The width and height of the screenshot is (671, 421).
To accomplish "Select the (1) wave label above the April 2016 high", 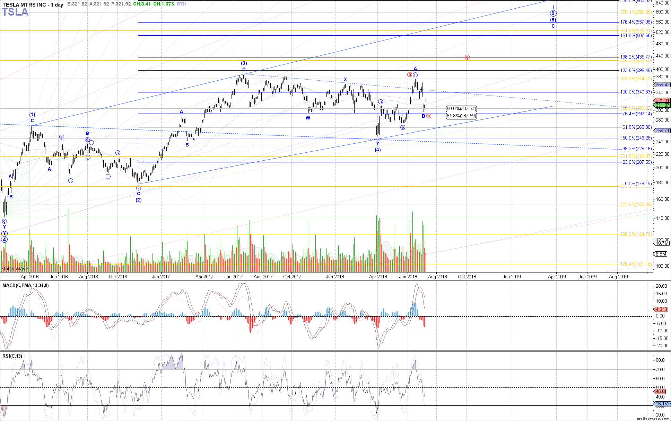I will [x=32, y=115].
